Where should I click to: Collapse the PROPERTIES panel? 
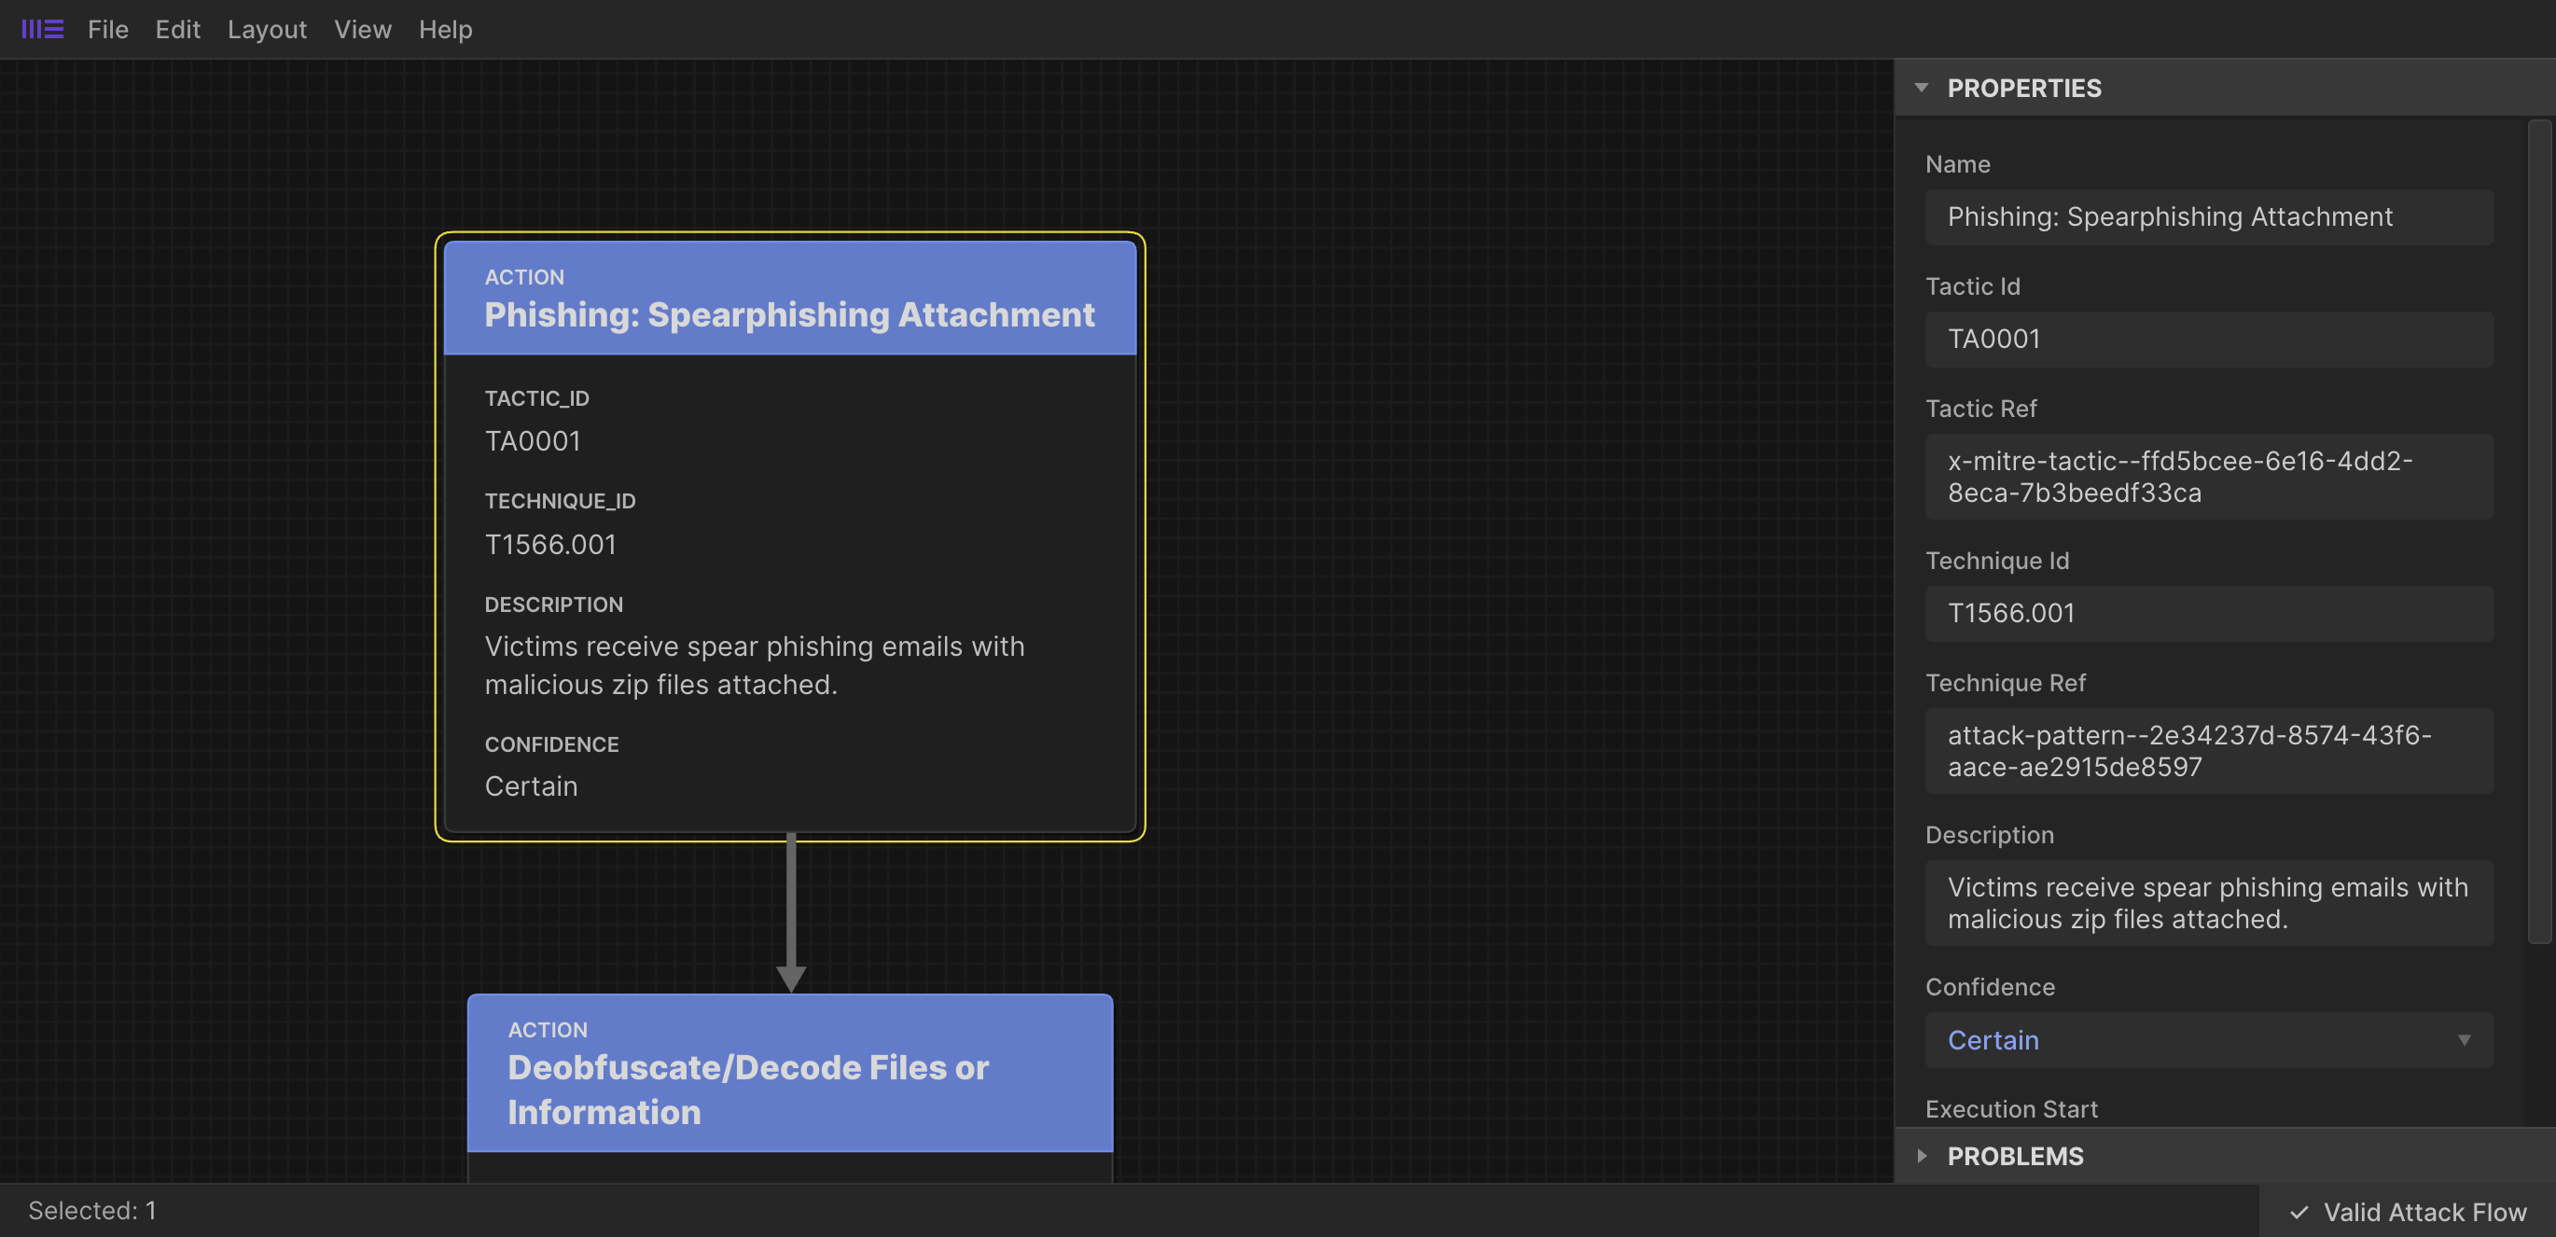[x=1922, y=88]
